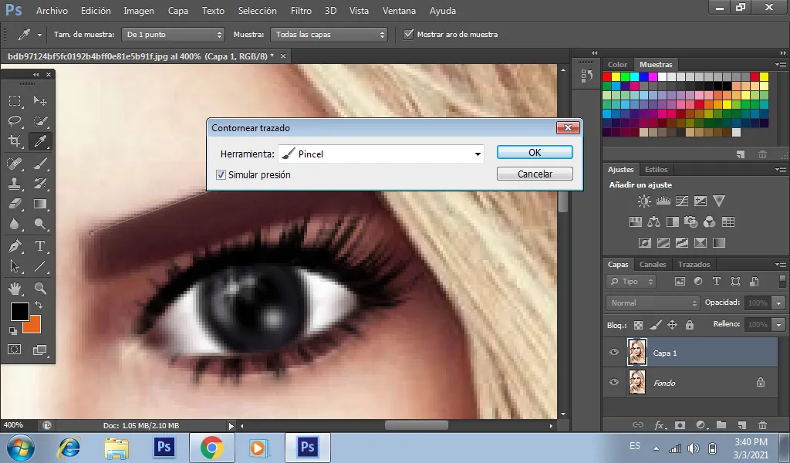This screenshot has width=790, height=463.
Task: Uncheck Simular presión checkbox
Action: tap(221, 175)
